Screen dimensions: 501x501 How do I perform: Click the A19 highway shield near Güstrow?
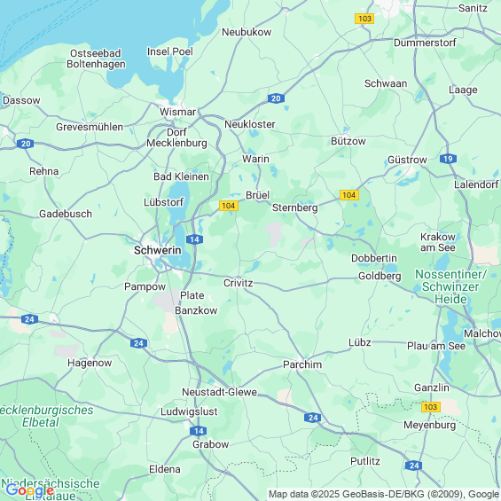(x=448, y=159)
